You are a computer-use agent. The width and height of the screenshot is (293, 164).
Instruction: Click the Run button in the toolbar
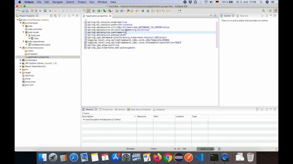pos(99,11)
